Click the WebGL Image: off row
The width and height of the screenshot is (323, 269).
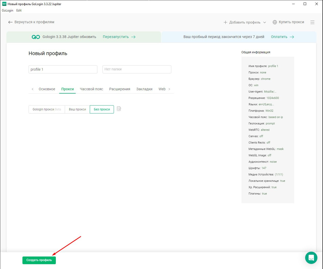(x=260, y=155)
